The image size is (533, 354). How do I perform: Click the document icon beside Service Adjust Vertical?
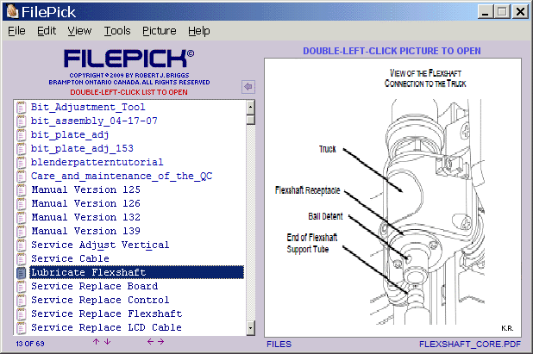click(21, 245)
